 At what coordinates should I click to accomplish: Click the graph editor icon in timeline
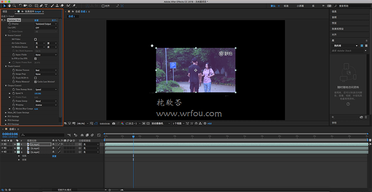click(99, 135)
